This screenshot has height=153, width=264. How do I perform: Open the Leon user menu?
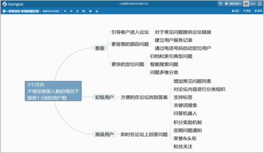252,4
